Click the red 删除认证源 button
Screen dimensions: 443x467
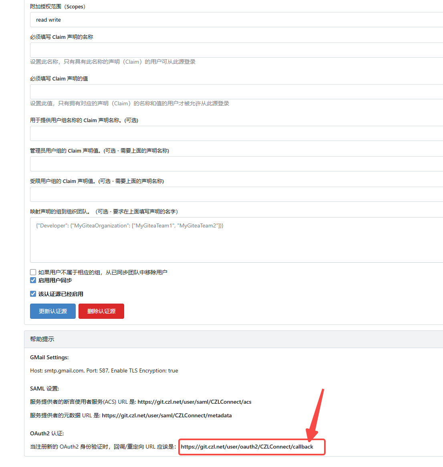[101, 311]
